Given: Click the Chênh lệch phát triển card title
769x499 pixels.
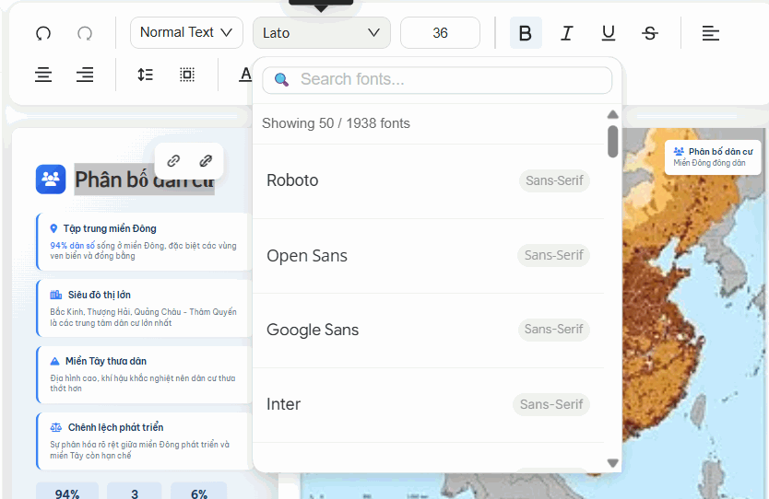Looking at the screenshot, I should 116,427.
